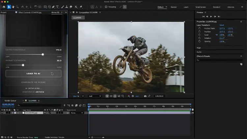Screen dimensions: 247x139
Task: Take a snapshot with camera icon
Action: (145, 96)
